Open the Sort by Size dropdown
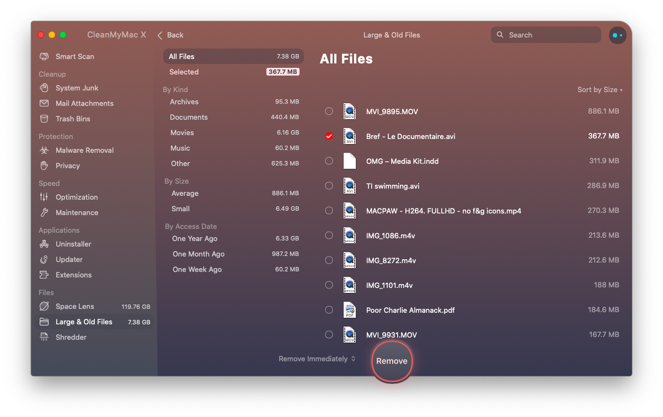This screenshot has height=417, width=663. point(600,90)
